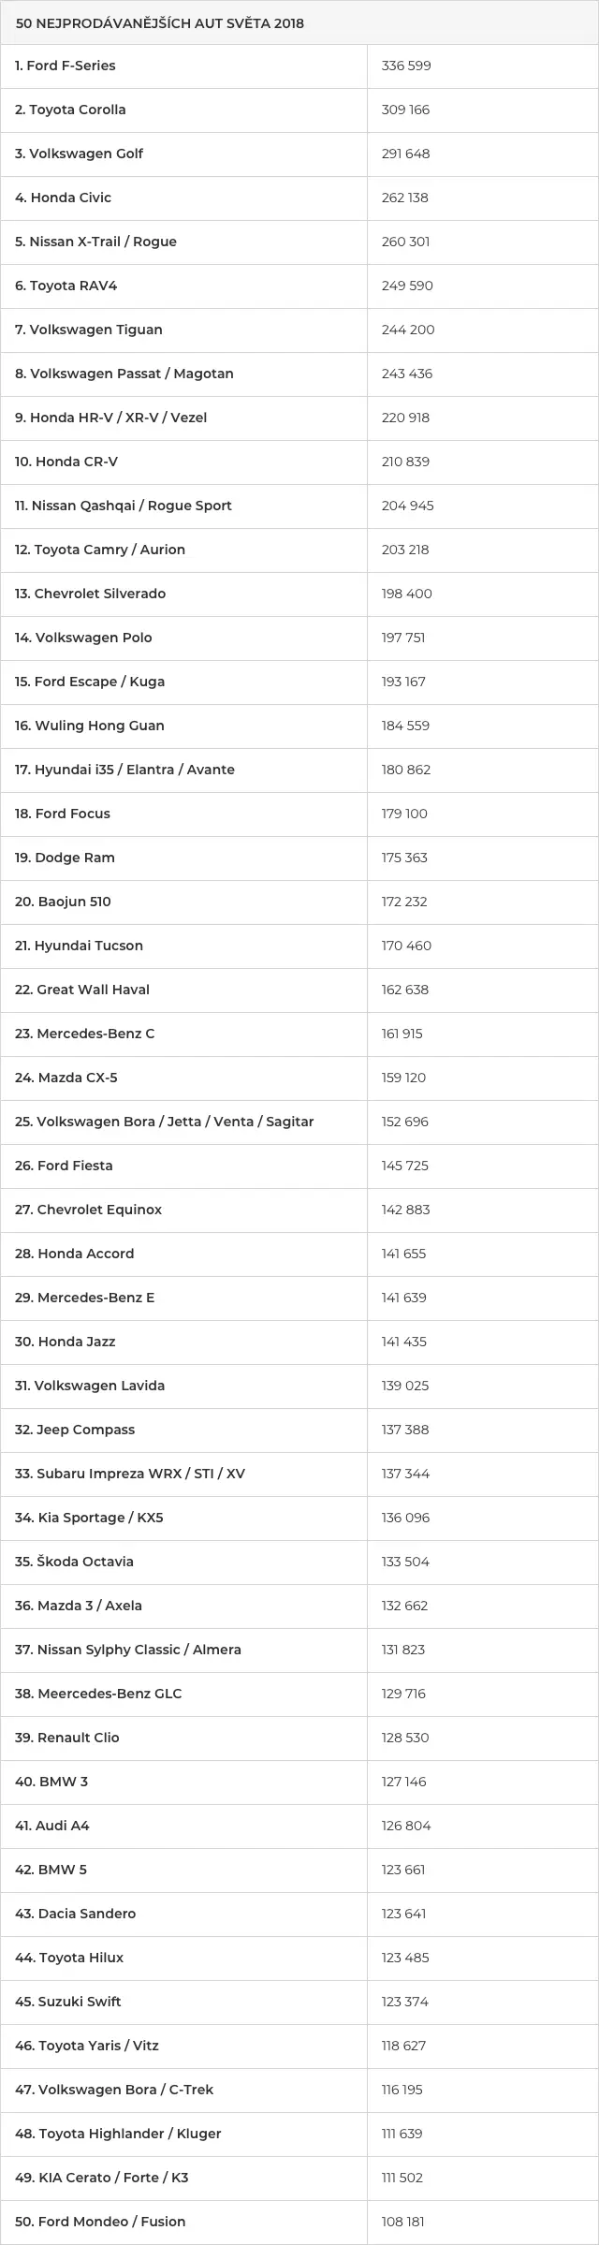Click the '10. Honda CR-V' row
This screenshot has height=2245, width=599.
[299, 462]
